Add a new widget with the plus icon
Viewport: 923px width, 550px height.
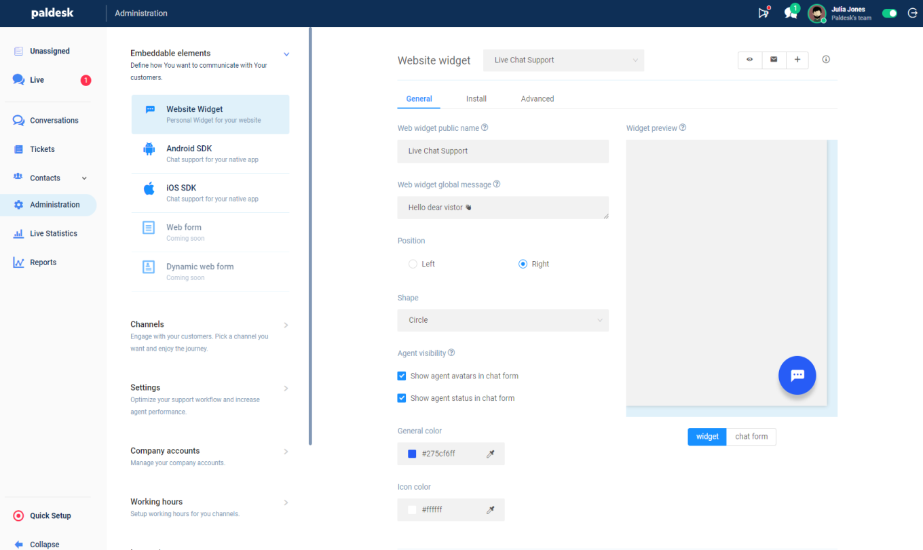click(797, 60)
